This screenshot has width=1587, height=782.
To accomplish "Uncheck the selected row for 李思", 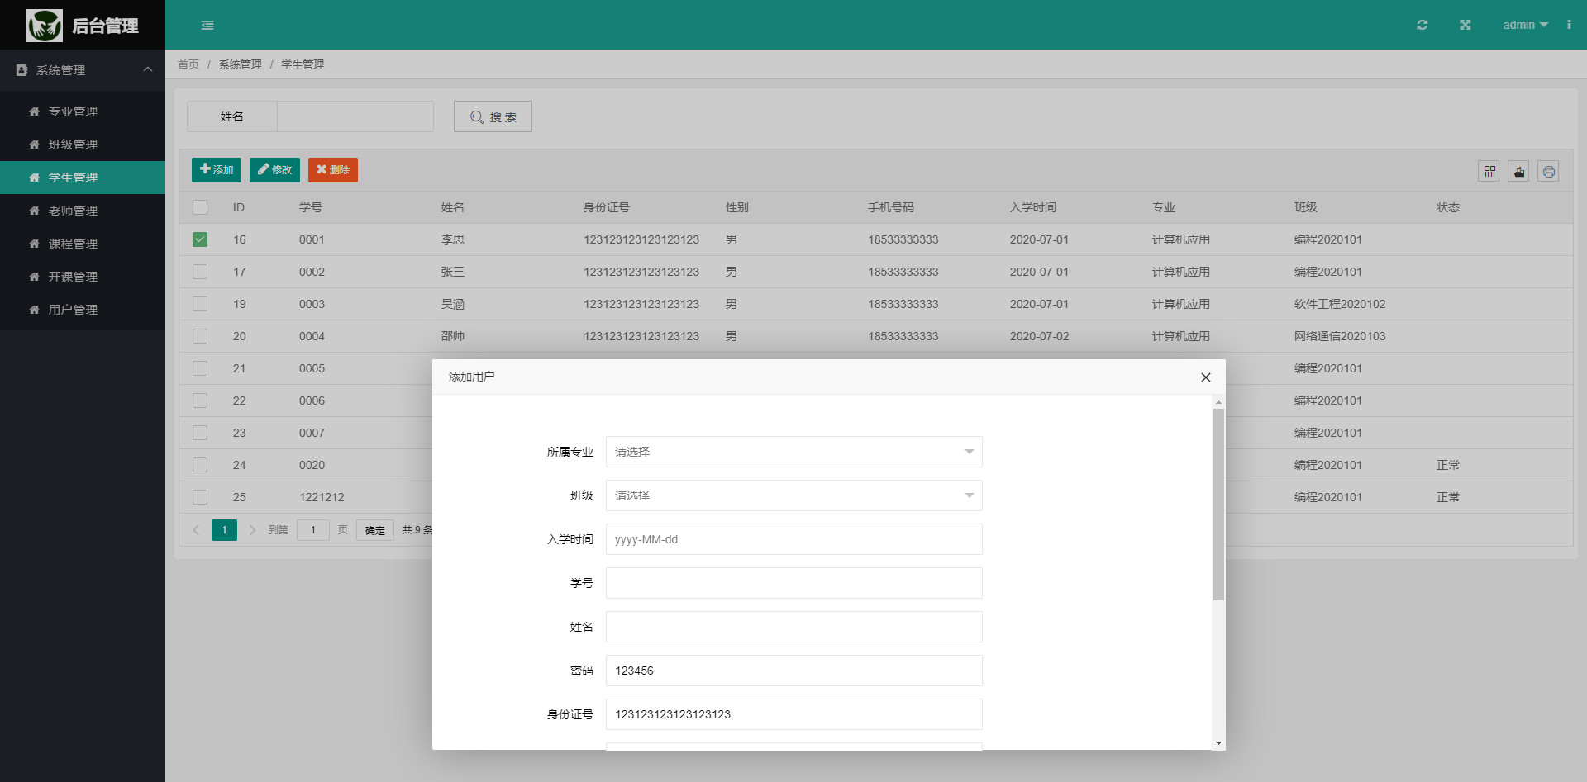I will pyautogui.click(x=200, y=239).
